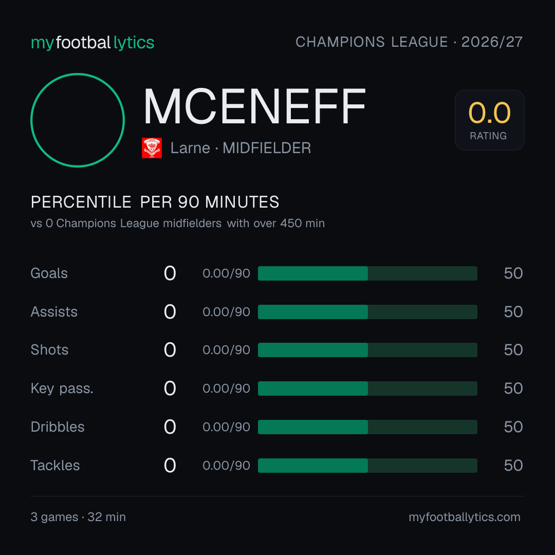Click the Goals percentile bar
The image size is (555, 555).
(367, 273)
